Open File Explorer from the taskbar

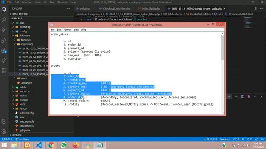[x=15, y=145]
